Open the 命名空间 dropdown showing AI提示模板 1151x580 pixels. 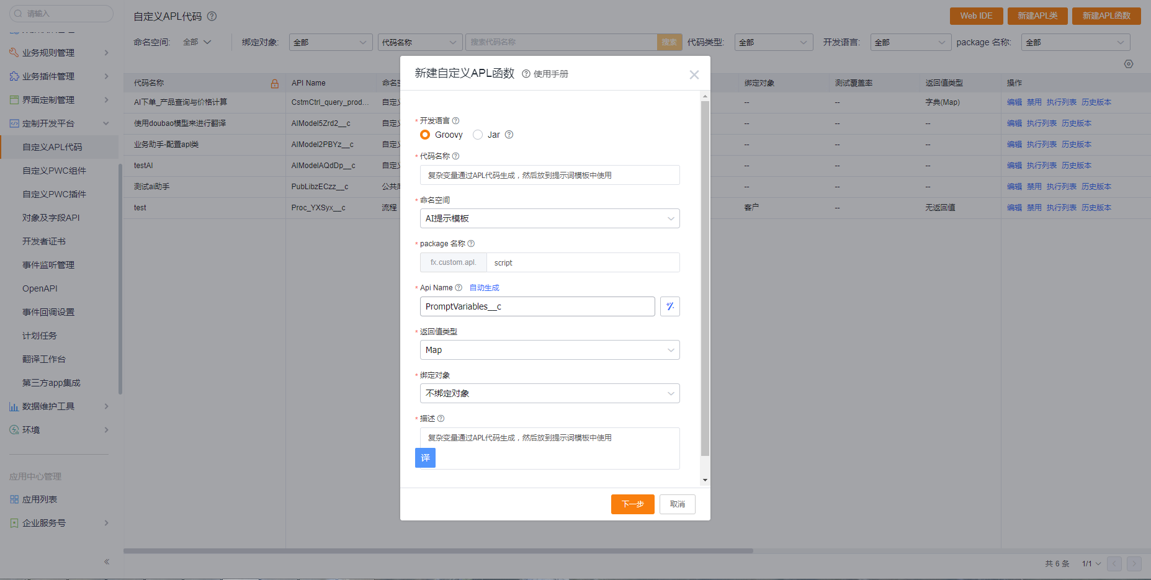pos(550,218)
